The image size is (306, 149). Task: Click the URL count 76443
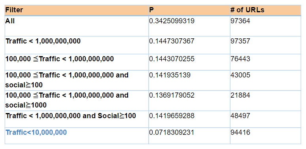tap(240, 59)
